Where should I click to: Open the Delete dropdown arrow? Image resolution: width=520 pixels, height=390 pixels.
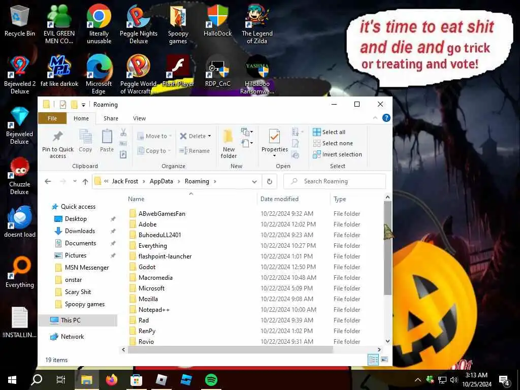click(209, 136)
